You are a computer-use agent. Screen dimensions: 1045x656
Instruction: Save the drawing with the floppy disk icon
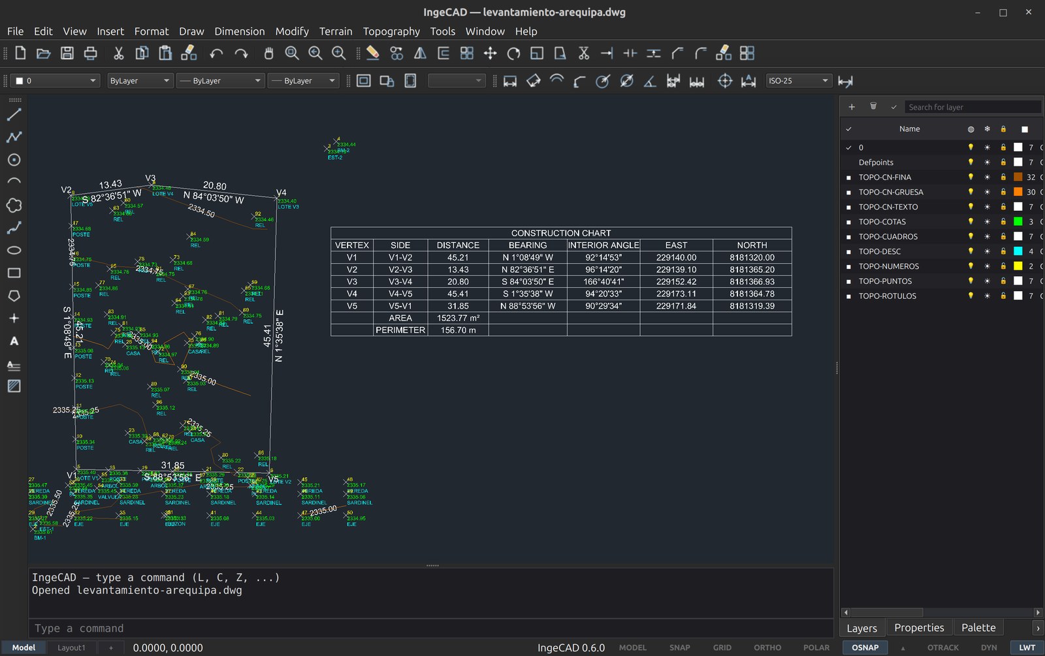[67, 53]
